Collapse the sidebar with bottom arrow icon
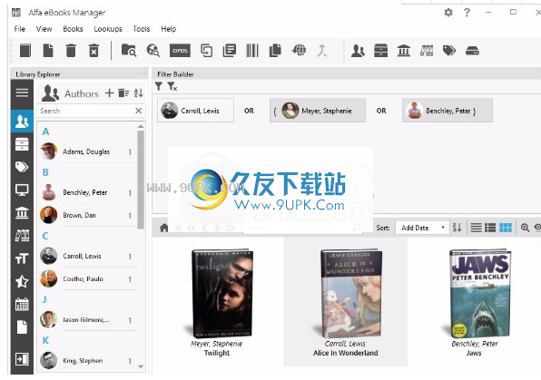The height and width of the screenshot is (380, 541). [22, 359]
